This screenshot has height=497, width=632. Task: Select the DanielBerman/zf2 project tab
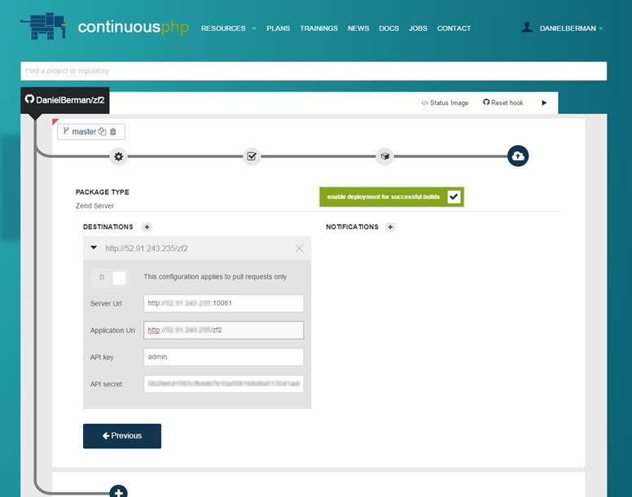pyautogui.click(x=65, y=100)
